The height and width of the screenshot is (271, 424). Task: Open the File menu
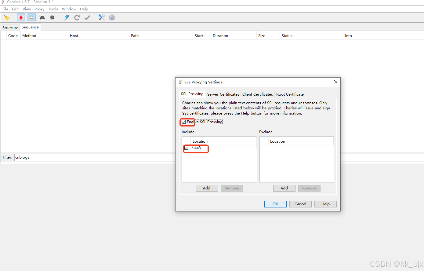pyautogui.click(x=5, y=9)
